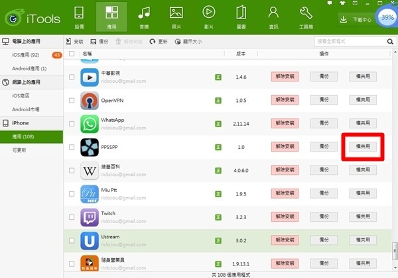Click the orange 43 updates badge
The image size is (398, 278).
pos(57,55)
